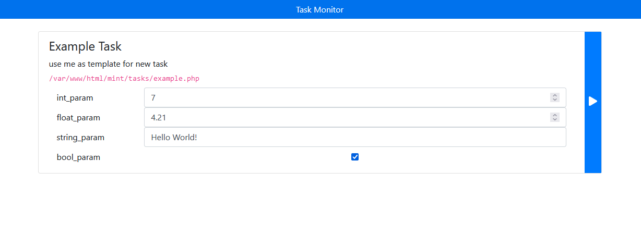Focus the float_param field showing 4.21
This screenshot has width=641, height=247.
pos(355,117)
